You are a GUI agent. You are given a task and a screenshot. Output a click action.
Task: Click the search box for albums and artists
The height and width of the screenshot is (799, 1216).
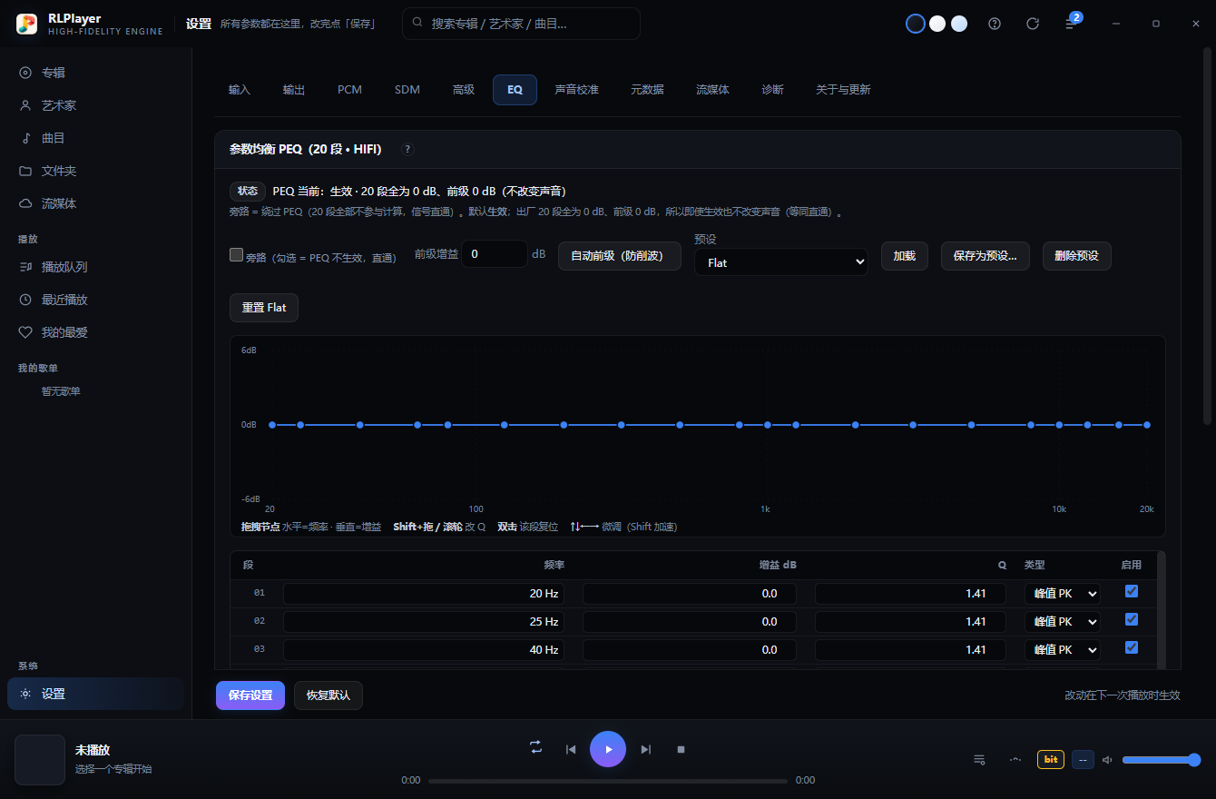[522, 24]
